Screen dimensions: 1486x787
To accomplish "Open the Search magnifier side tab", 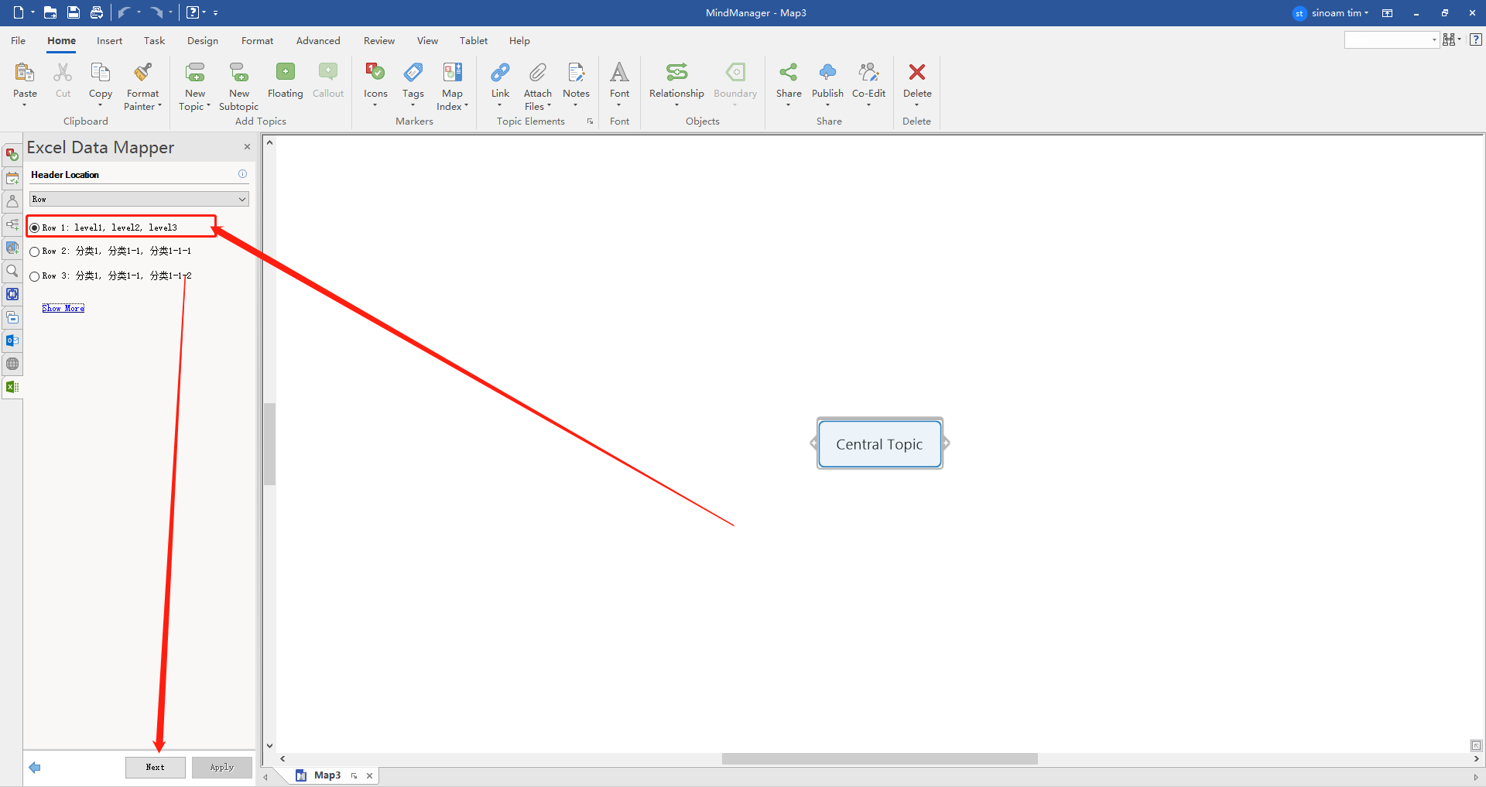I will tap(12, 271).
